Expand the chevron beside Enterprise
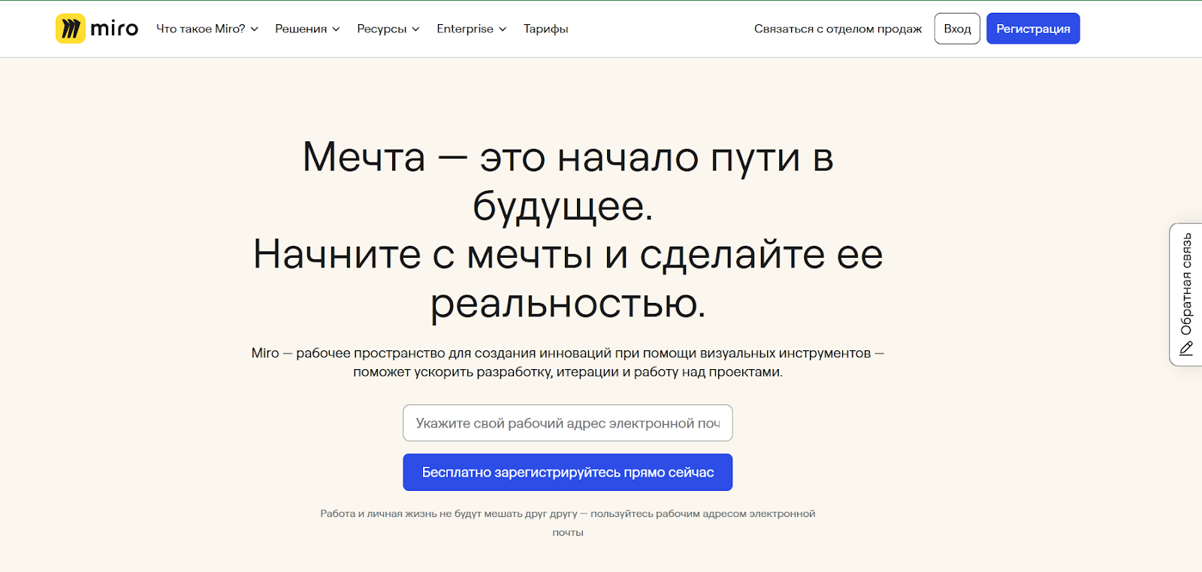 click(503, 29)
